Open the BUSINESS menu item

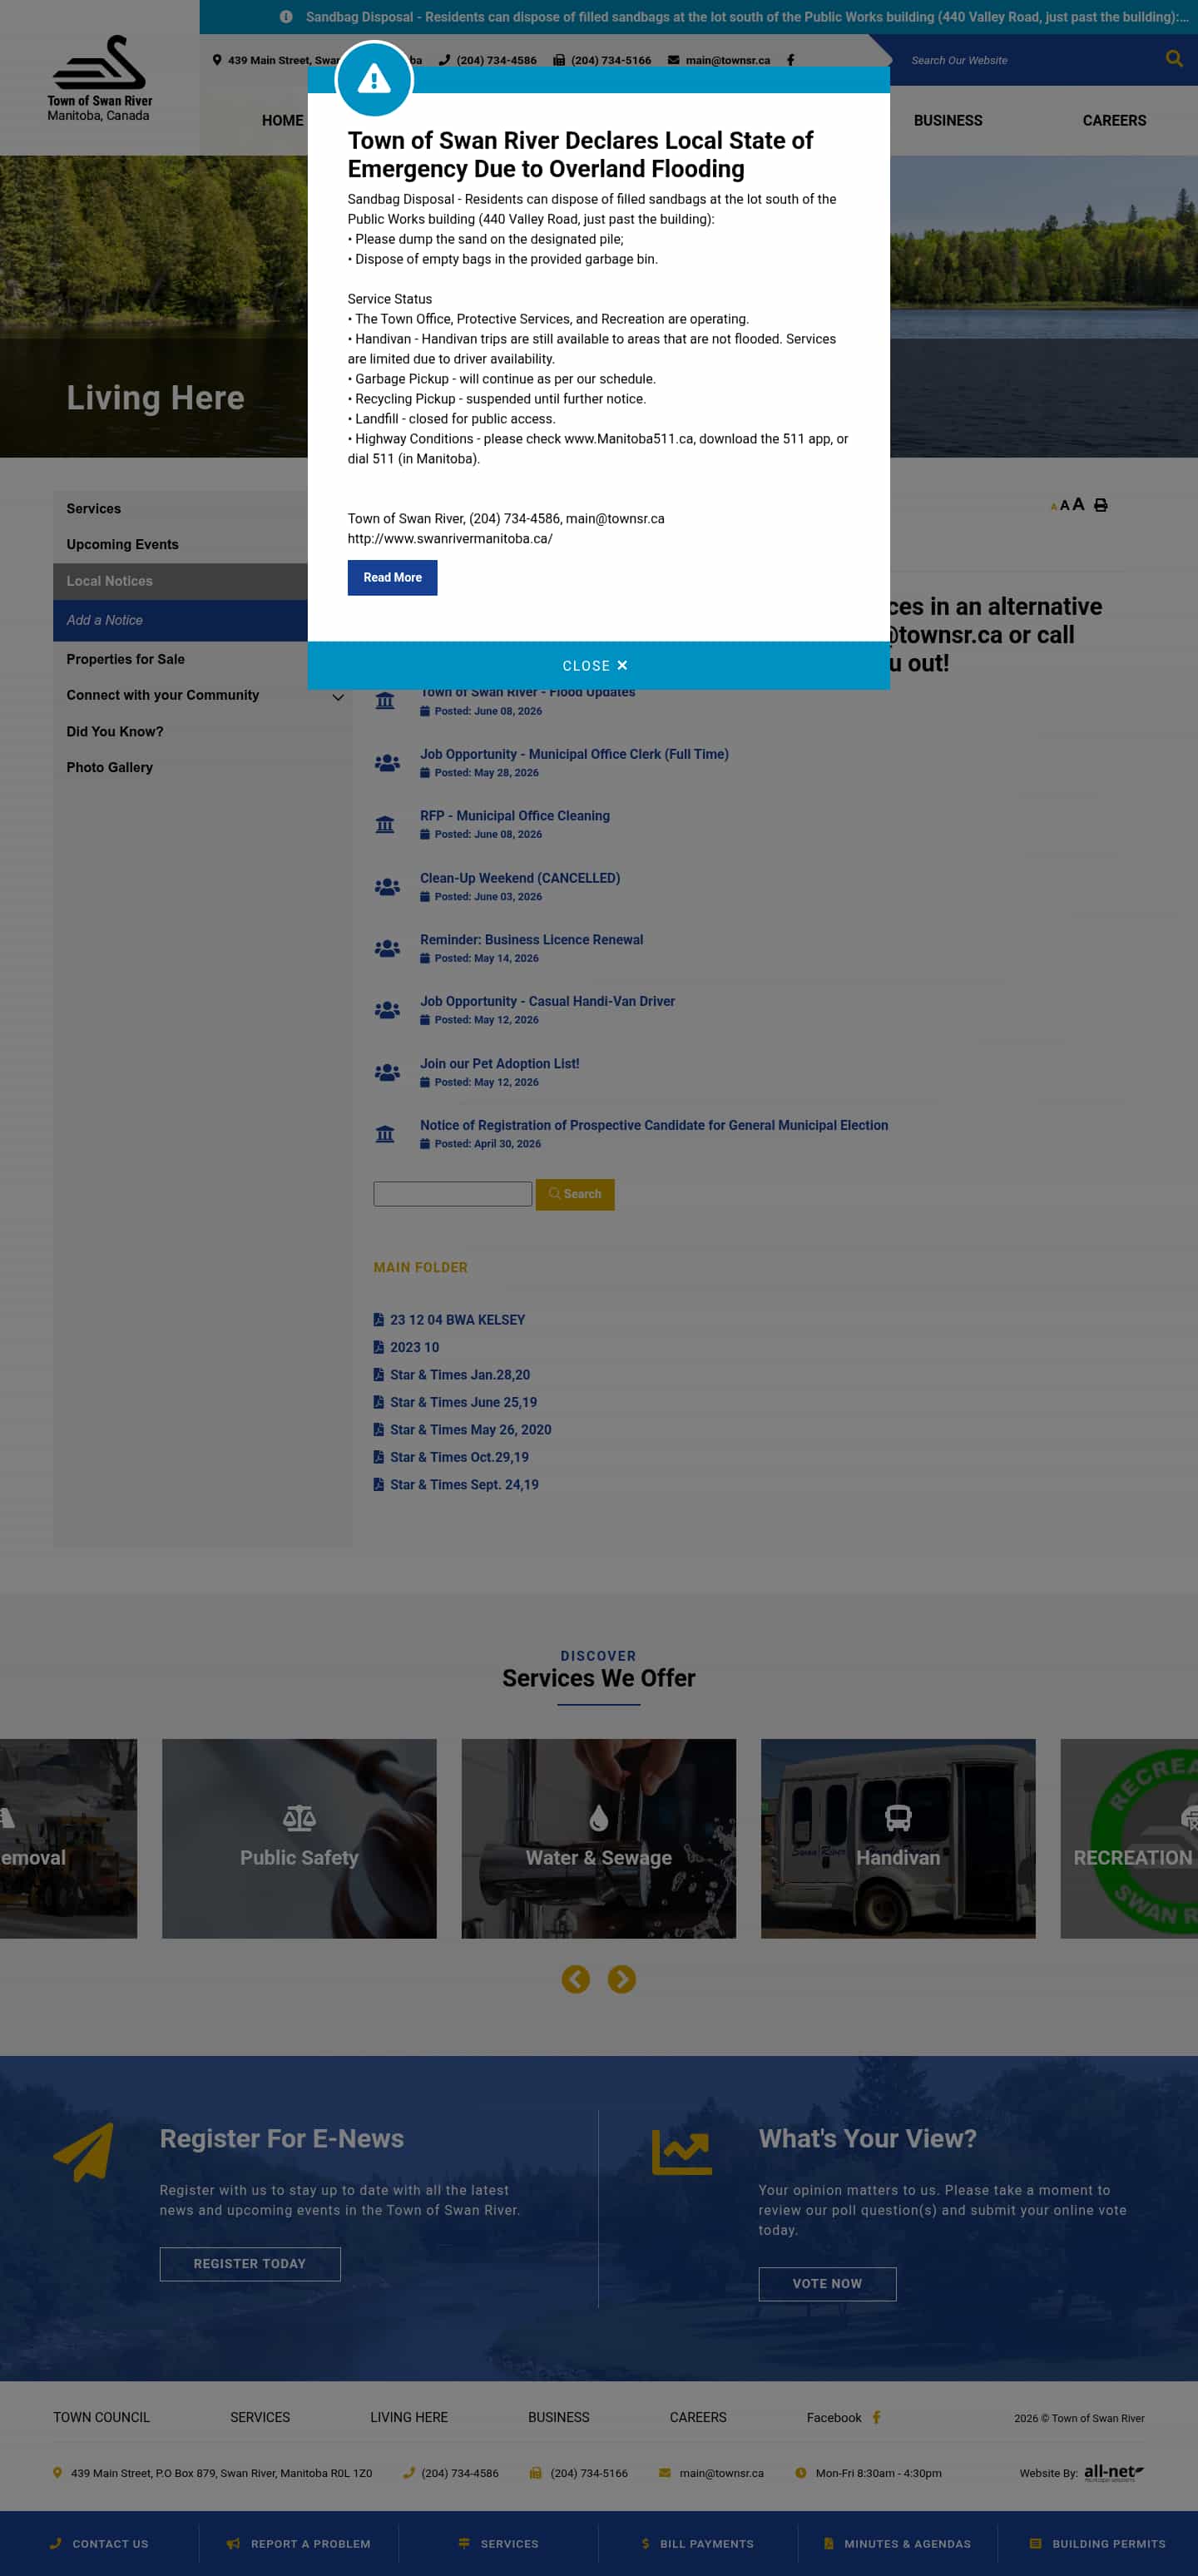(x=948, y=120)
